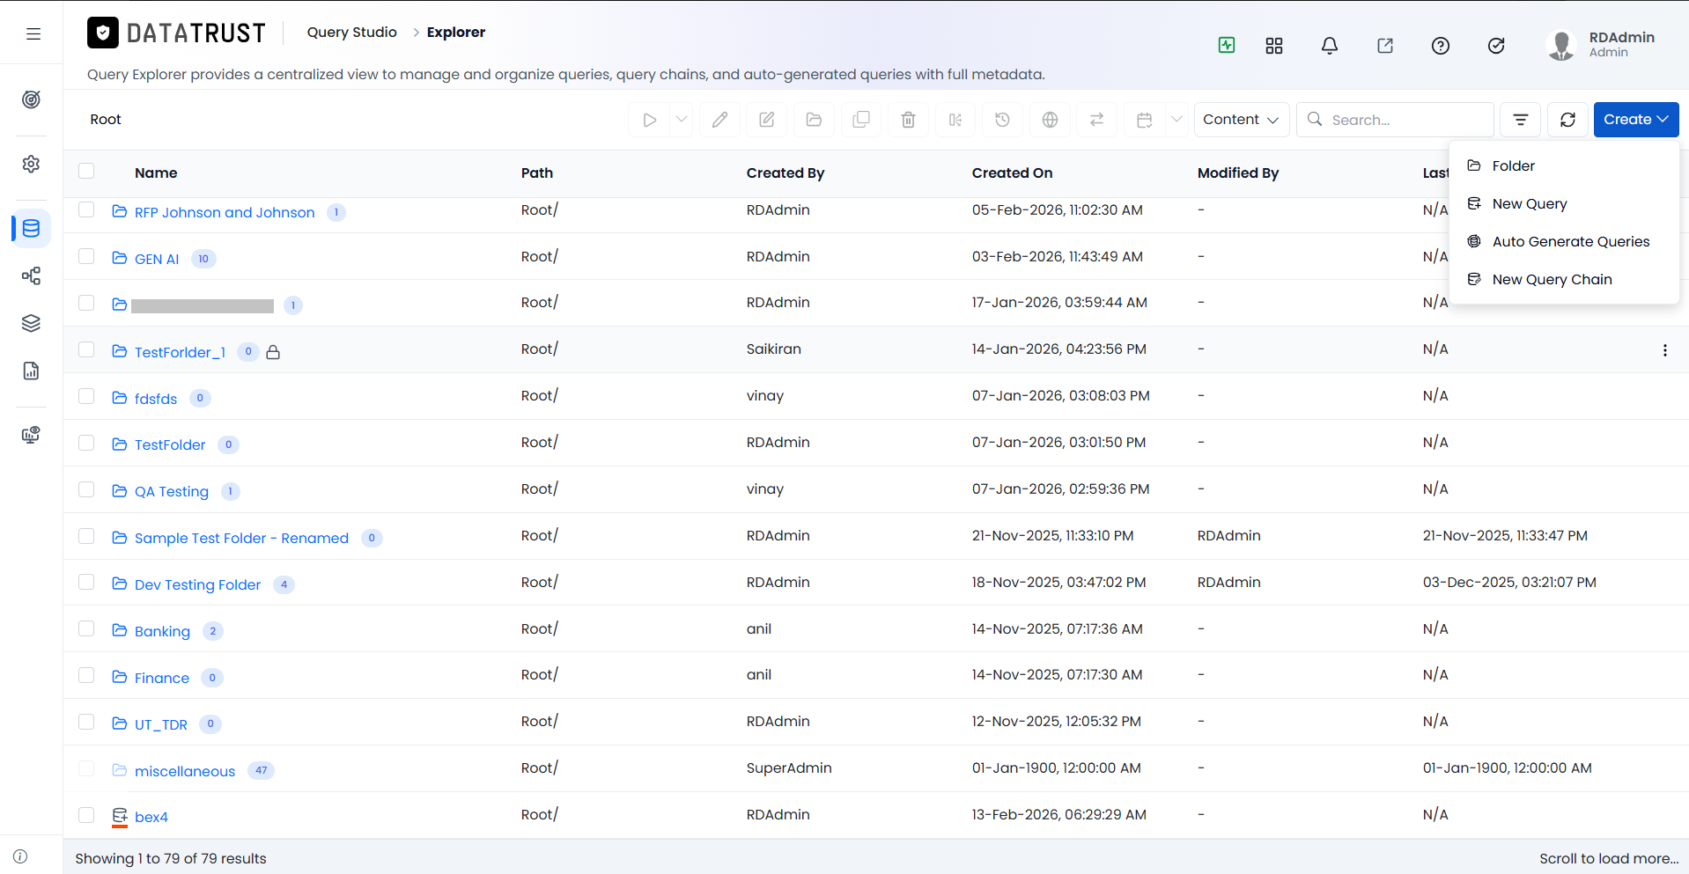Click the pencil rename toolbar icon
Image resolution: width=1689 pixels, height=874 pixels.
720,120
